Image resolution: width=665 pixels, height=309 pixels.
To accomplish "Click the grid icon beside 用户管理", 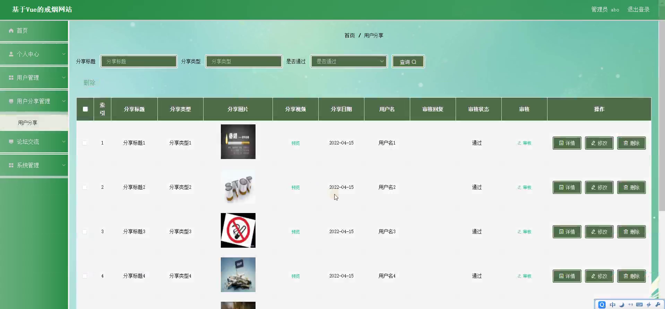I will click(11, 78).
